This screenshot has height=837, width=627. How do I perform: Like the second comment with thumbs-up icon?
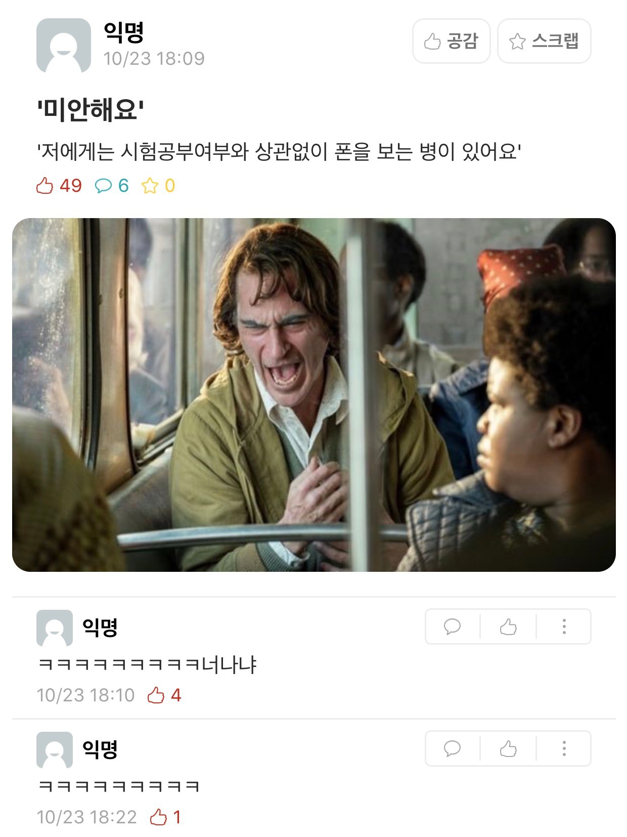[508, 748]
